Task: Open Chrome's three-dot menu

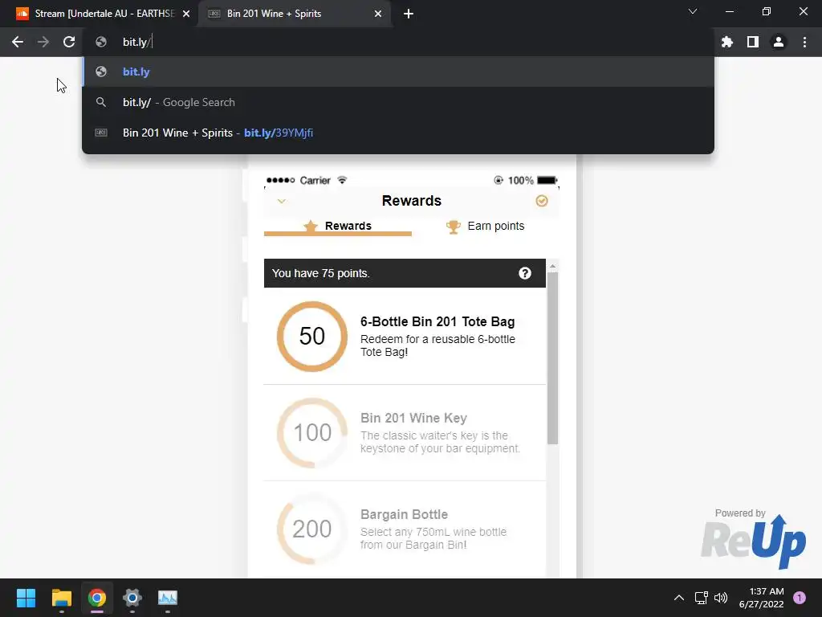Action: 804,42
